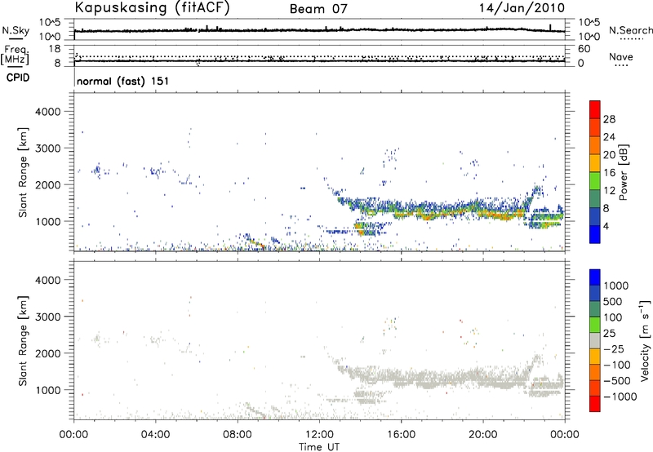
Task: Click the 'Time UT' axis label
Action: point(319,447)
